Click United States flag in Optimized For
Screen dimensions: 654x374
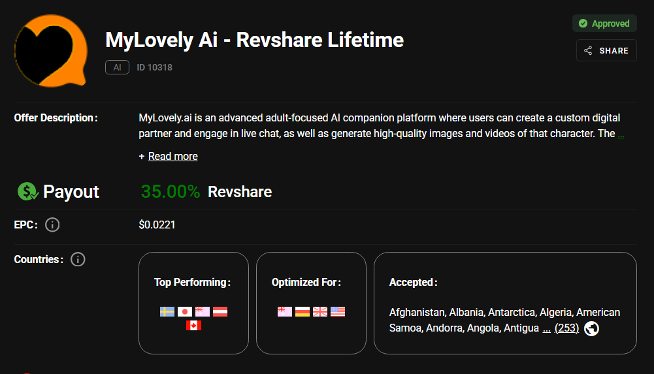[x=338, y=311]
